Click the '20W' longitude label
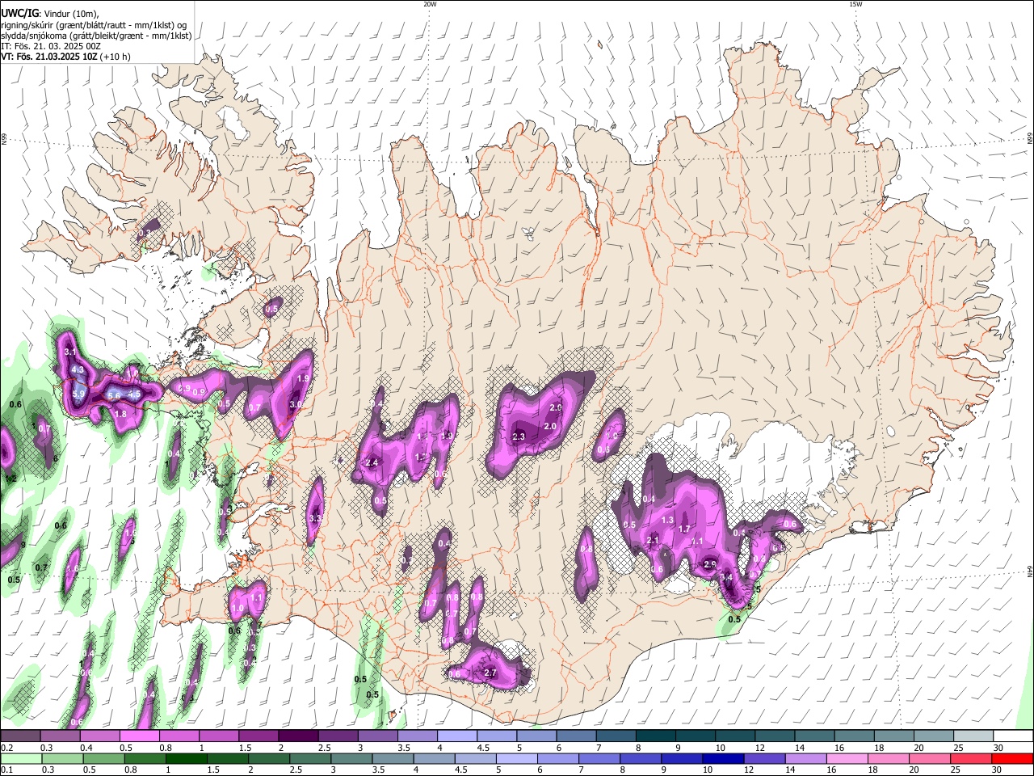This screenshot has width=1034, height=776. click(430, 4)
